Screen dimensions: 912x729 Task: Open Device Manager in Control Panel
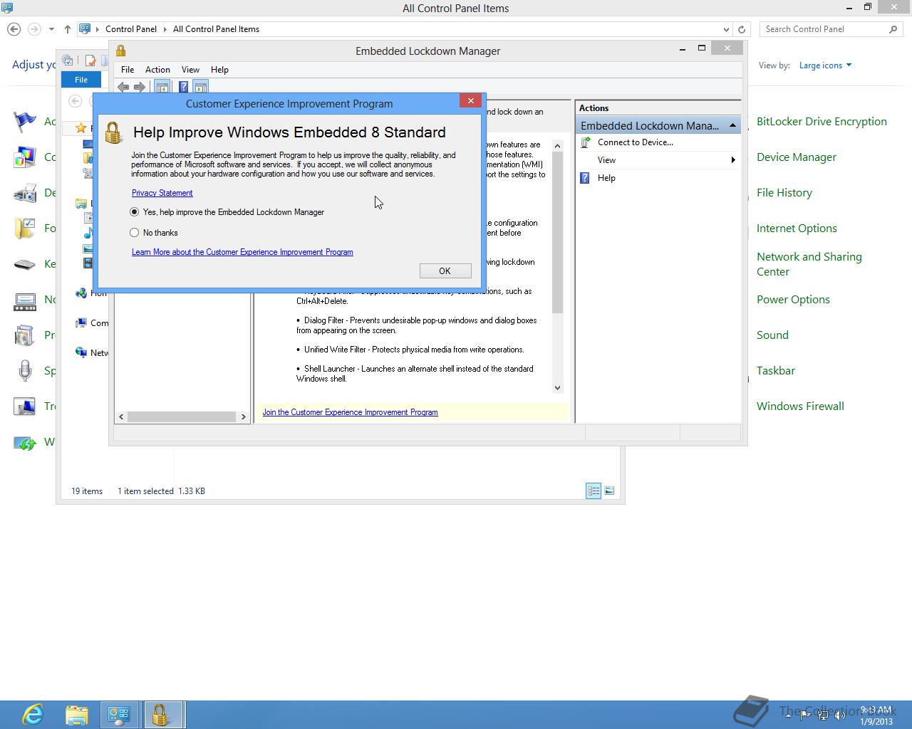797,157
